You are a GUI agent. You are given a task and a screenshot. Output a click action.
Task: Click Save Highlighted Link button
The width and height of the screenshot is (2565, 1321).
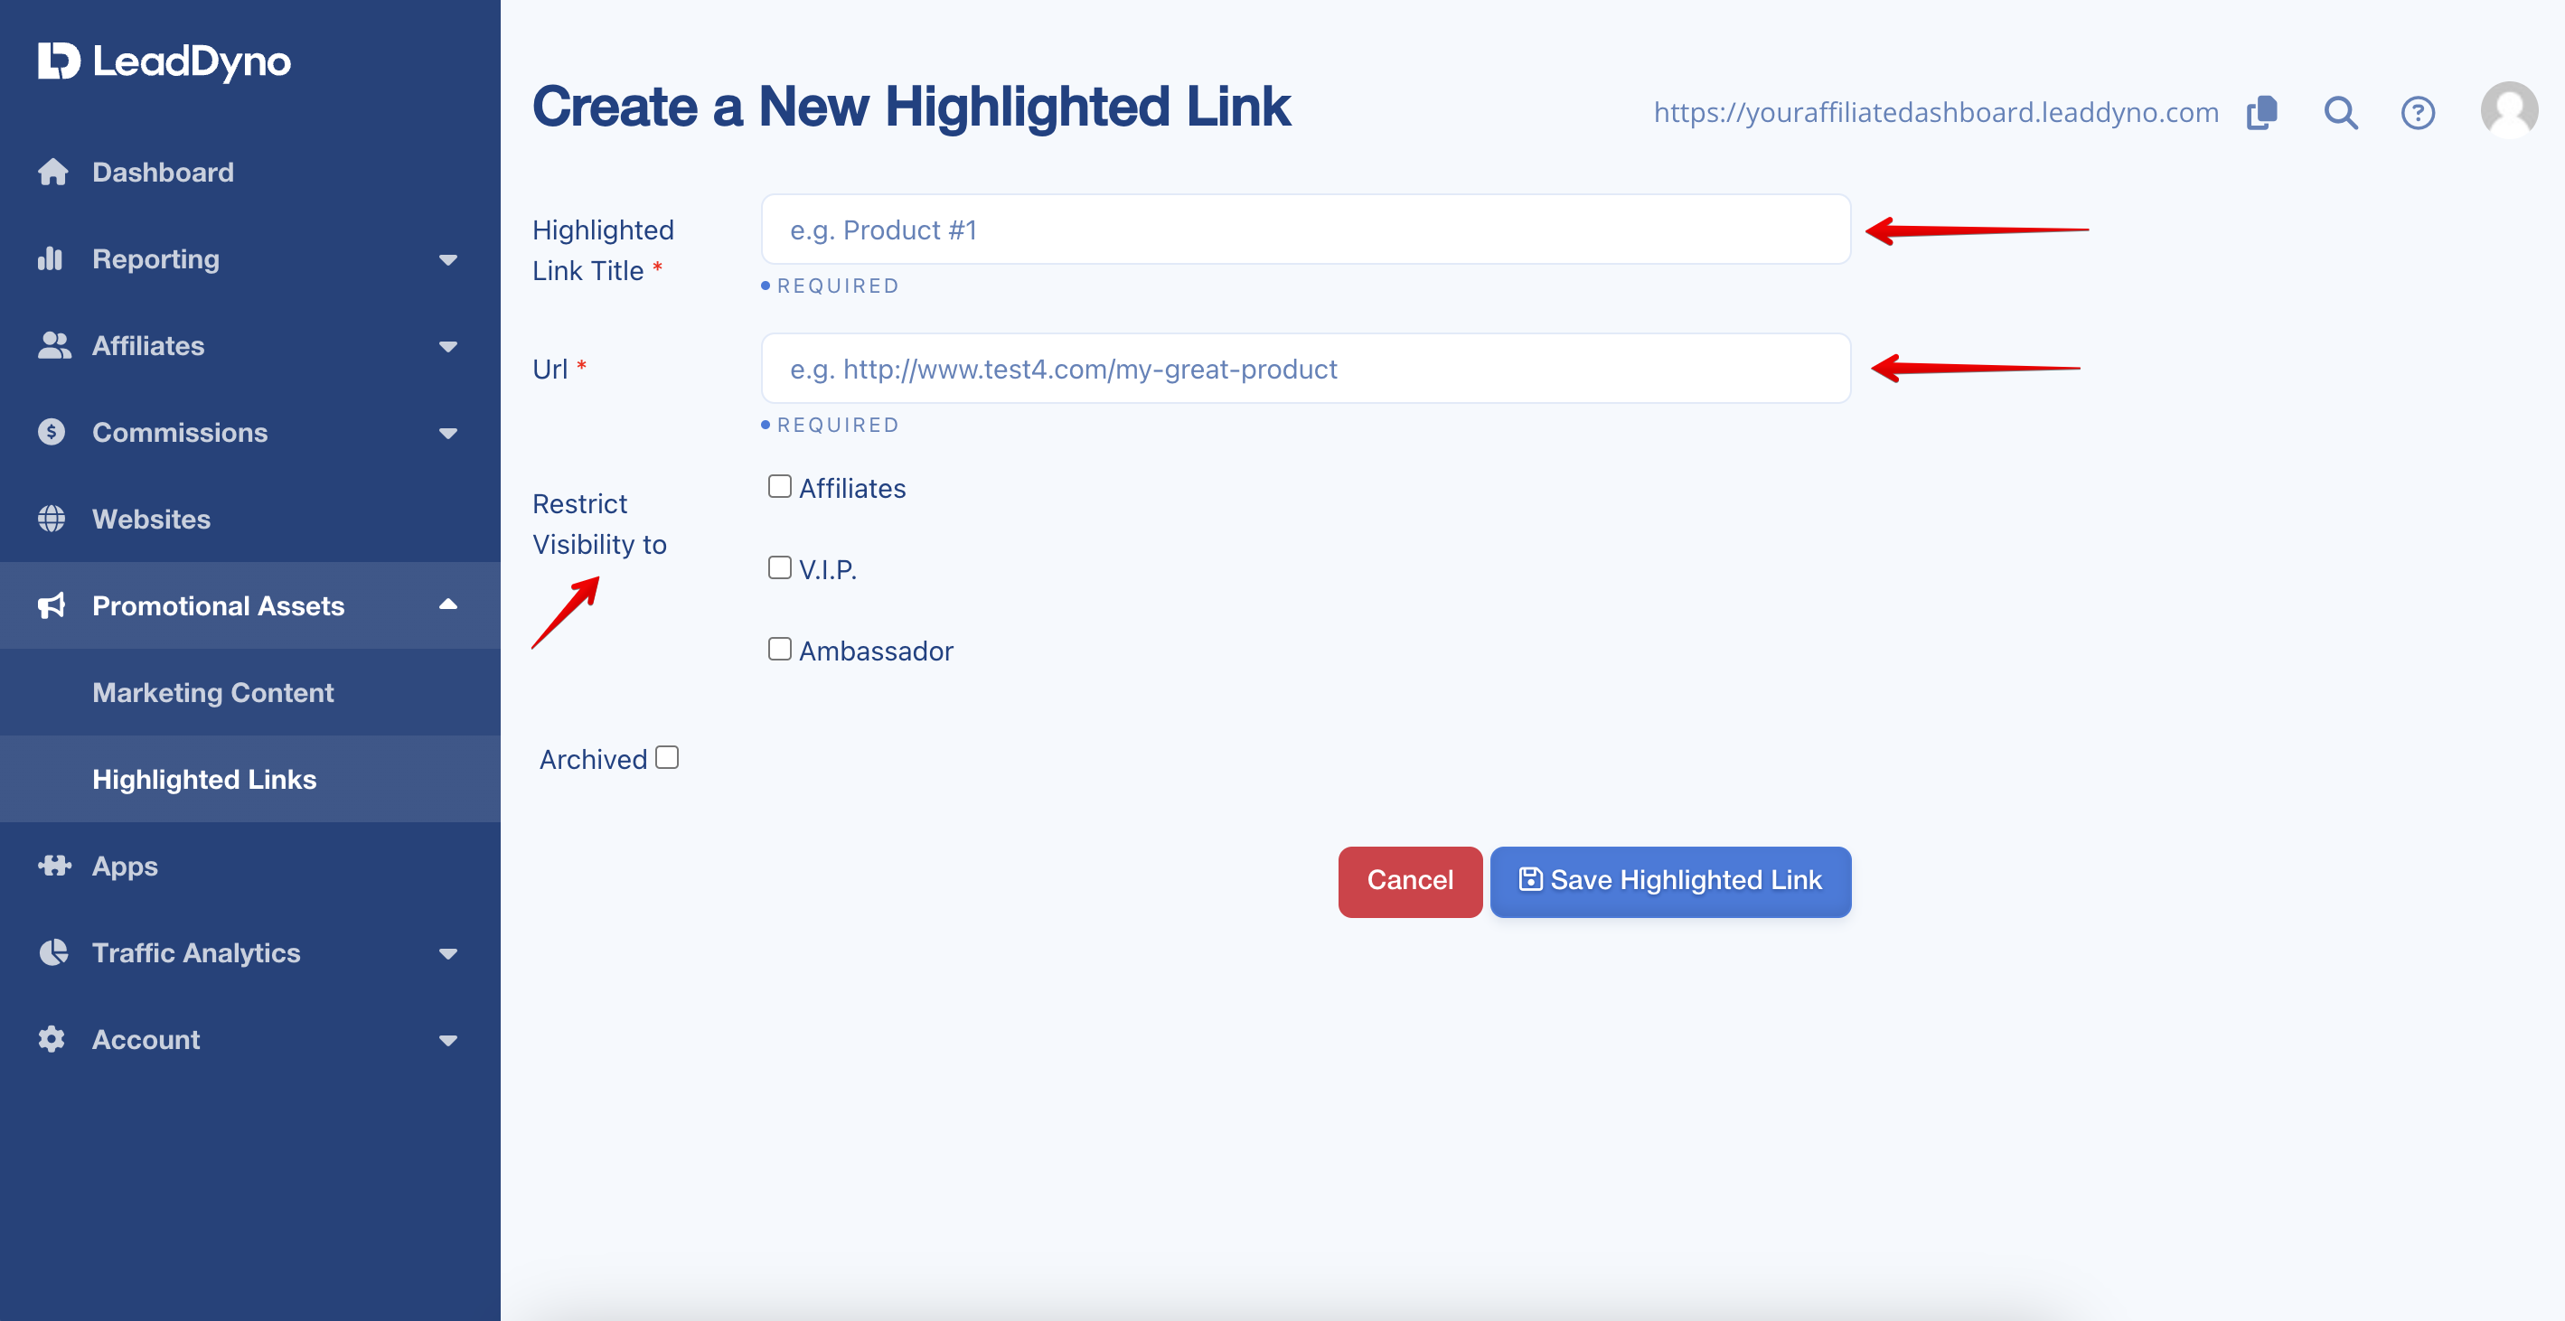pyautogui.click(x=1670, y=881)
